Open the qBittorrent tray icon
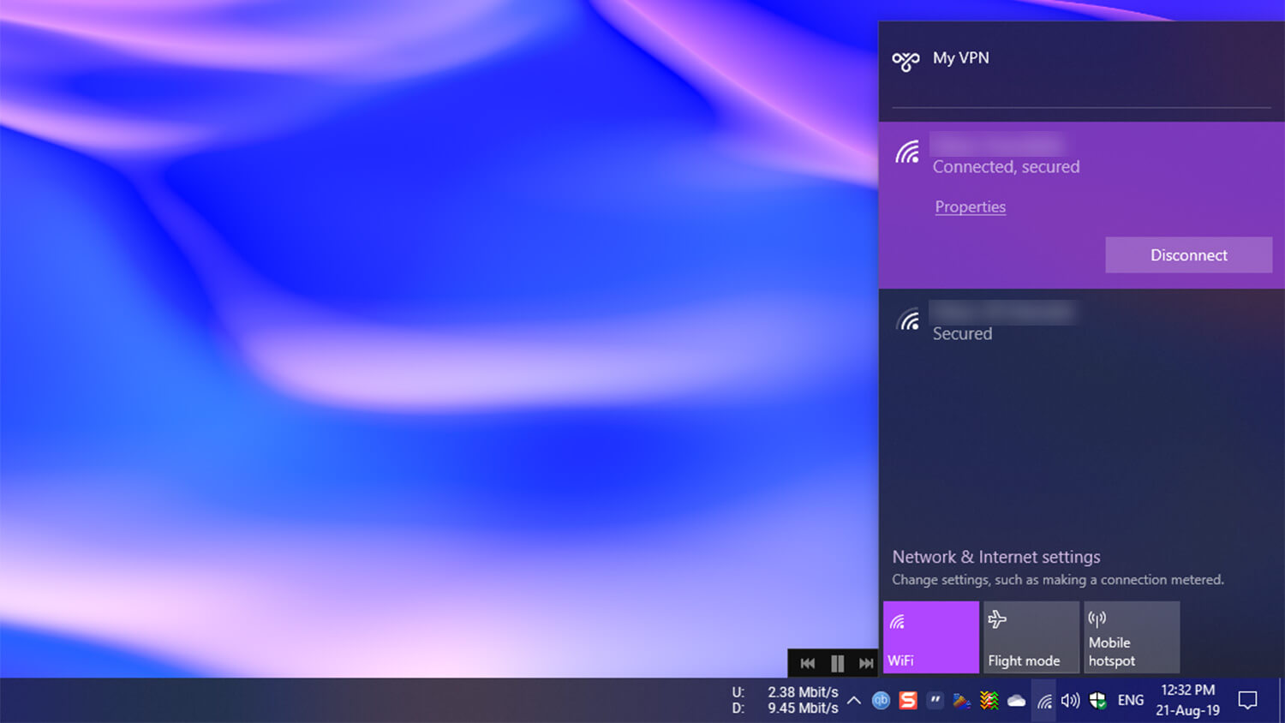The width and height of the screenshot is (1285, 723). [882, 700]
